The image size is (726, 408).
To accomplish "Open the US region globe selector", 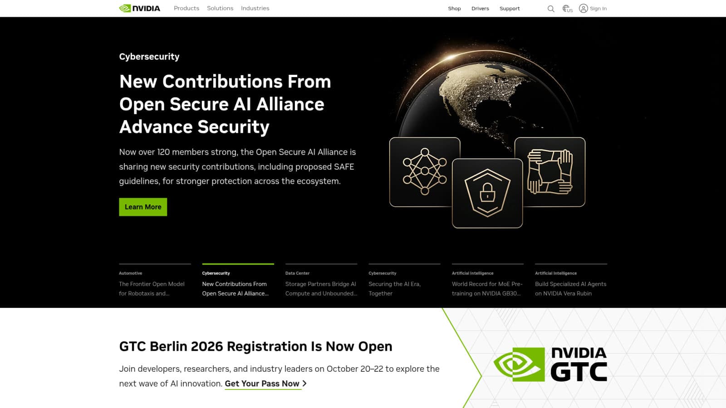I will click(567, 9).
